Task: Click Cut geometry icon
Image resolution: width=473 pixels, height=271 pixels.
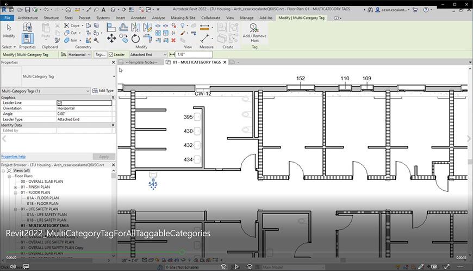Action: coord(67,33)
